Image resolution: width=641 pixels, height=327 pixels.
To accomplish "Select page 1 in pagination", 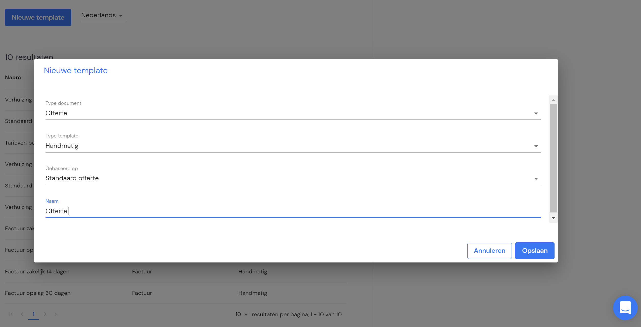I will coord(34,314).
